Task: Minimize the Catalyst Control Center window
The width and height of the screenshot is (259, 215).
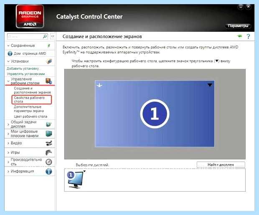Action: [241, 7]
